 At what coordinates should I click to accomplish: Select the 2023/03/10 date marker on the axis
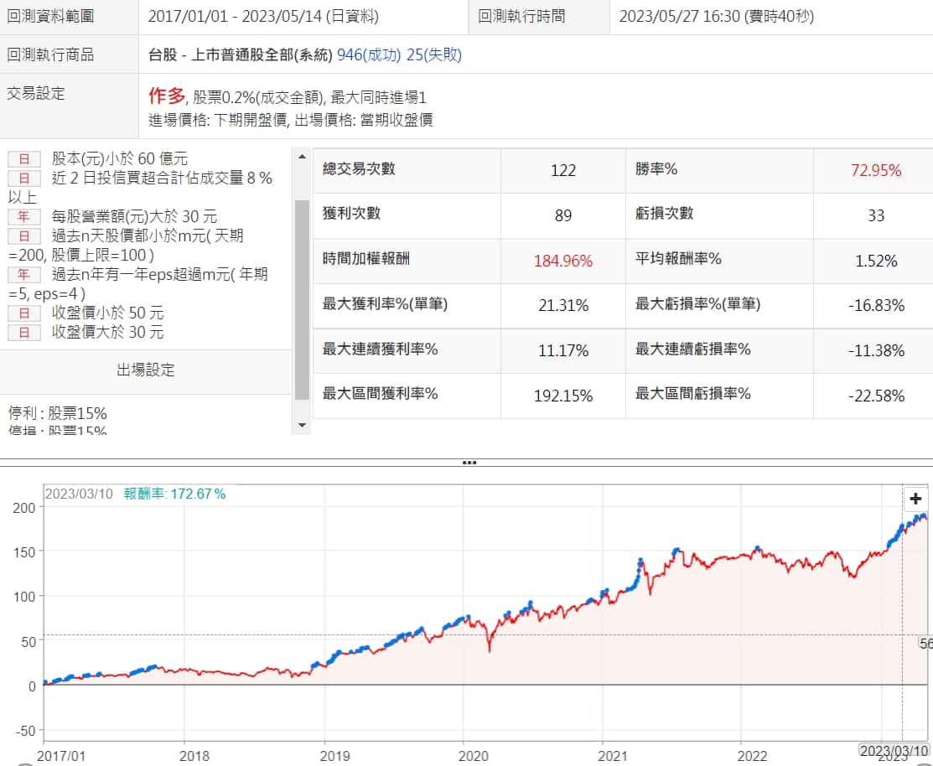click(x=895, y=750)
